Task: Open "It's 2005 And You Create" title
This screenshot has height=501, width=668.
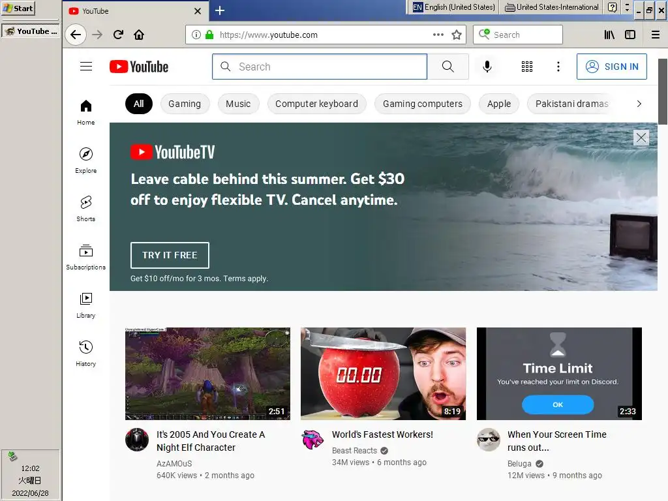Action: (x=211, y=441)
